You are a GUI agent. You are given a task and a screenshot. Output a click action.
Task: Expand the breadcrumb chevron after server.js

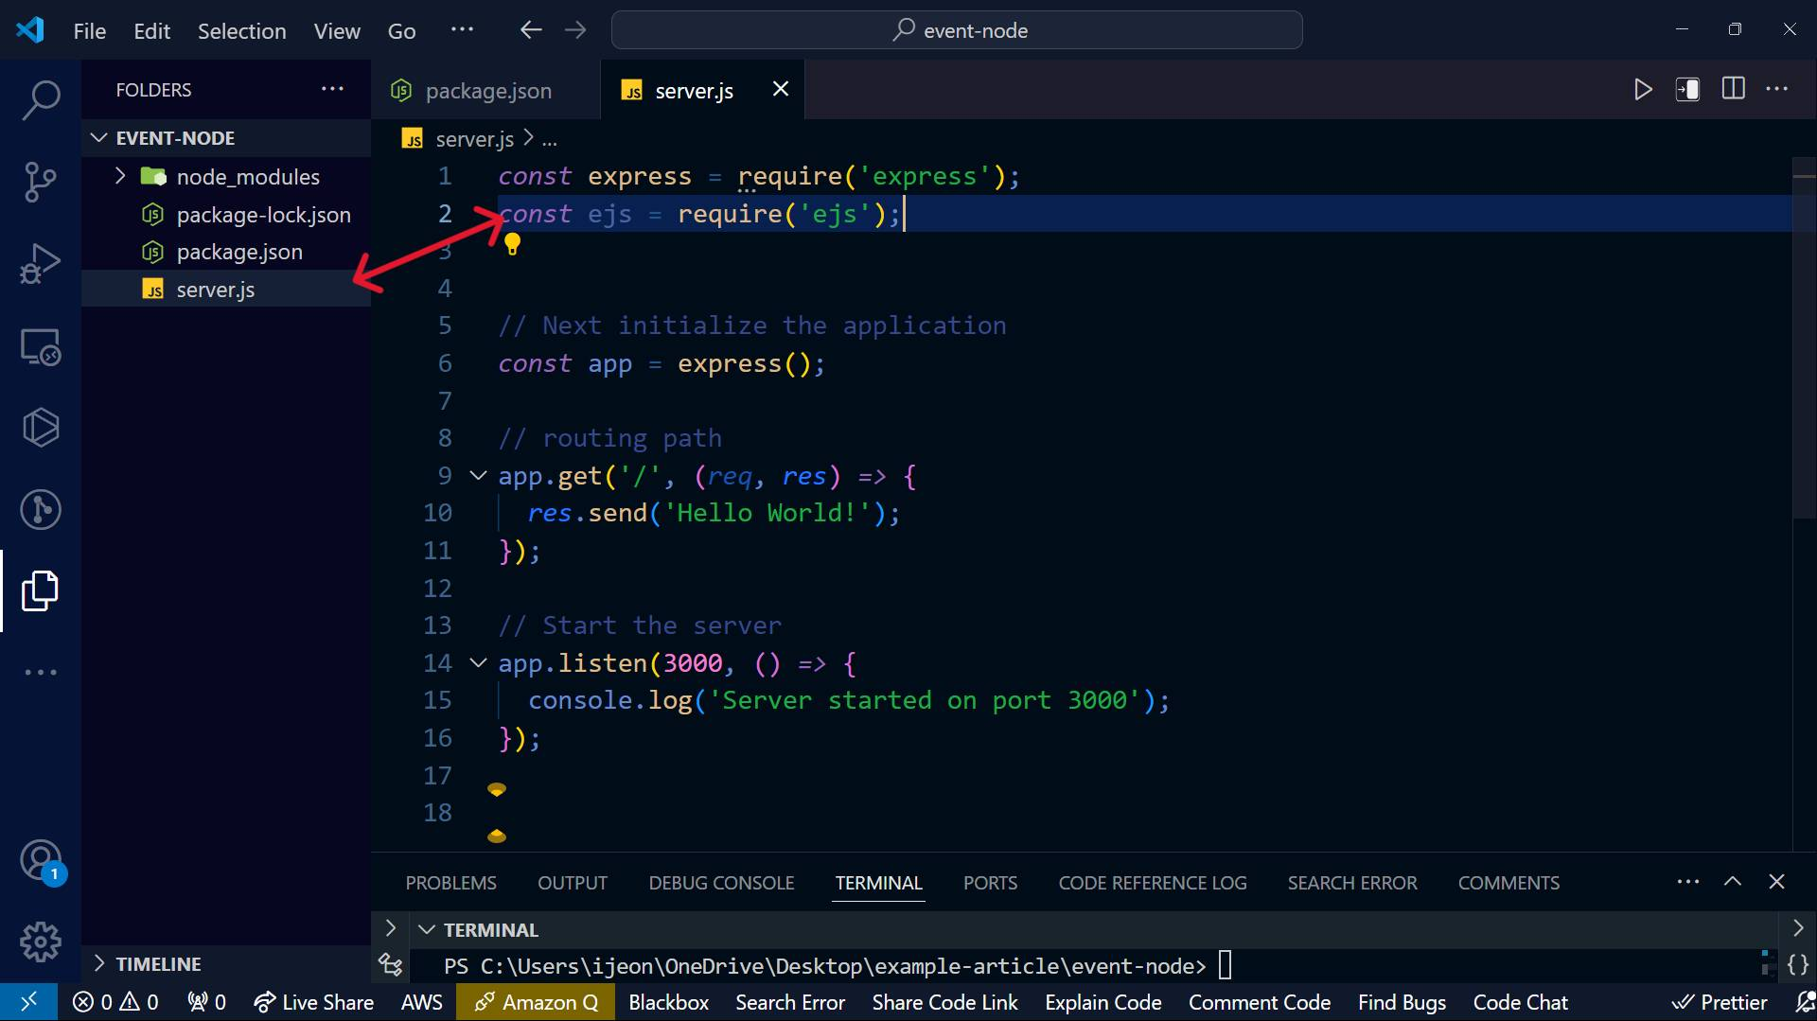click(x=529, y=138)
